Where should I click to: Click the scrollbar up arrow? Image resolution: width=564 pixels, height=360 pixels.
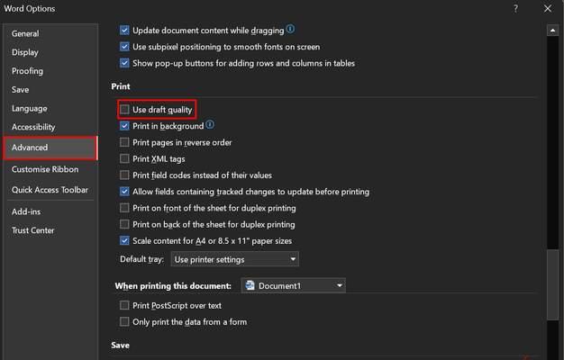(552, 31)
